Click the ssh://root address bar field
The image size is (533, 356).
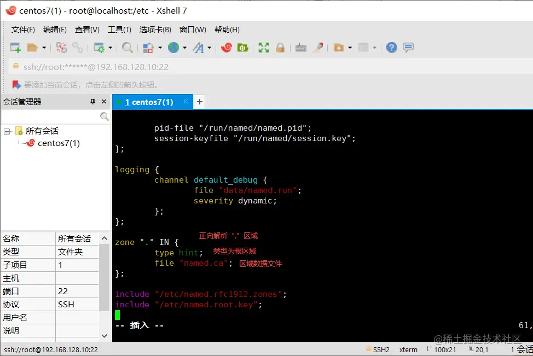pos(96,67)
